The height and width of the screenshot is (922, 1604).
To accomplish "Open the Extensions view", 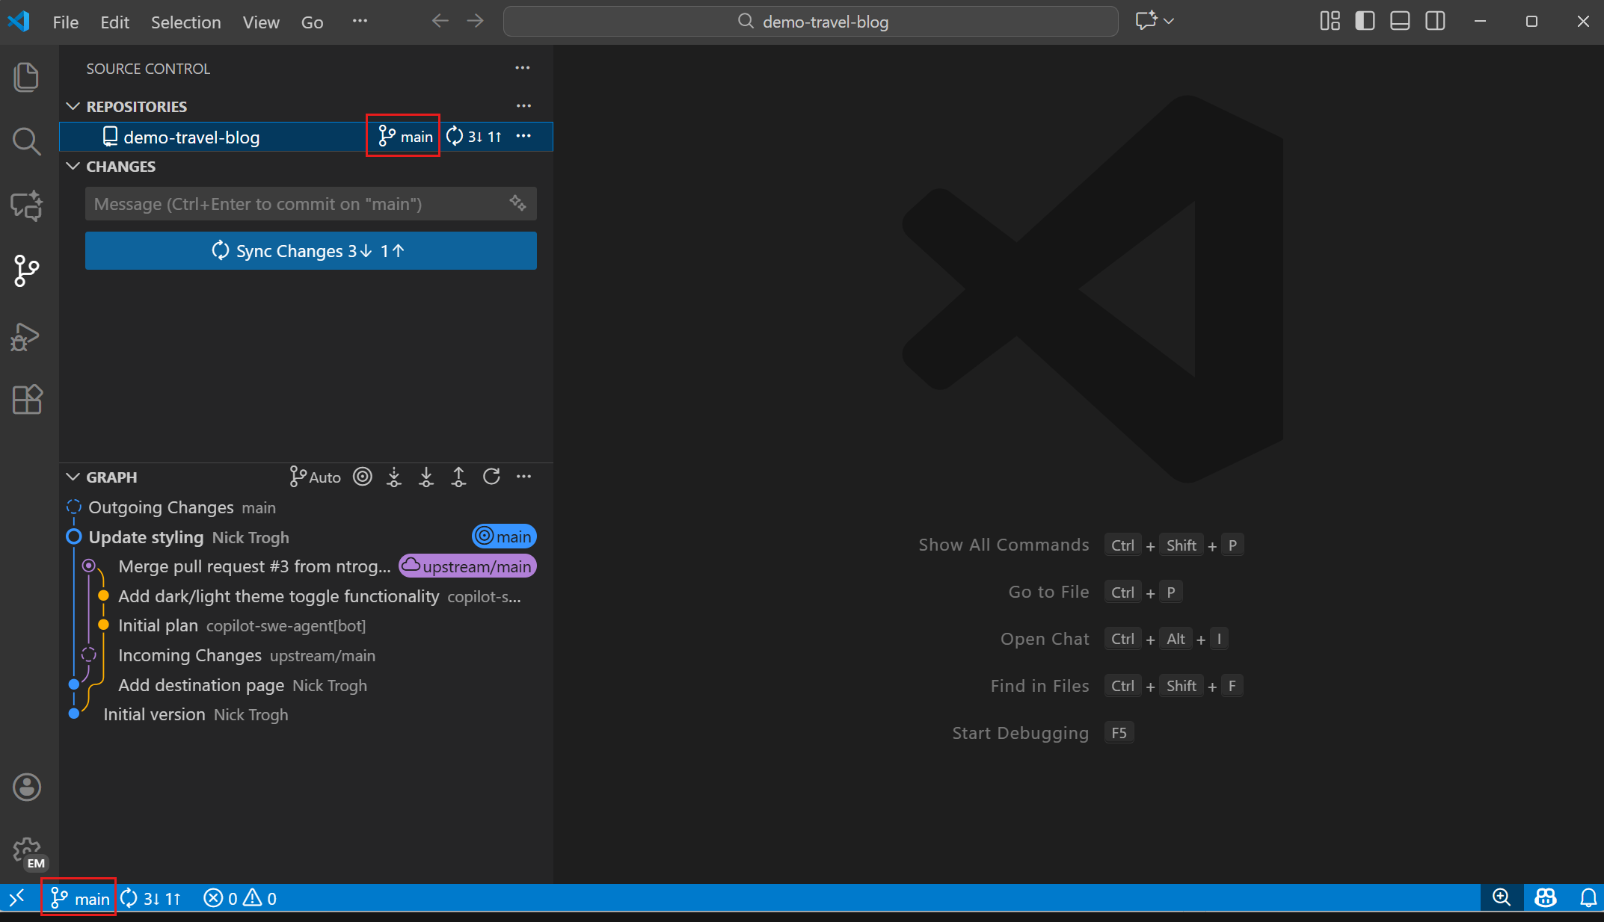I will [x=27, y=400].
